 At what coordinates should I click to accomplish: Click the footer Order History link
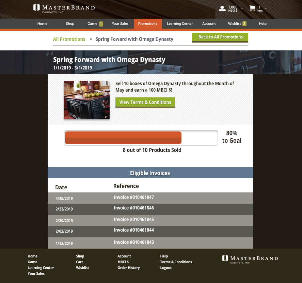pos(128,268)
